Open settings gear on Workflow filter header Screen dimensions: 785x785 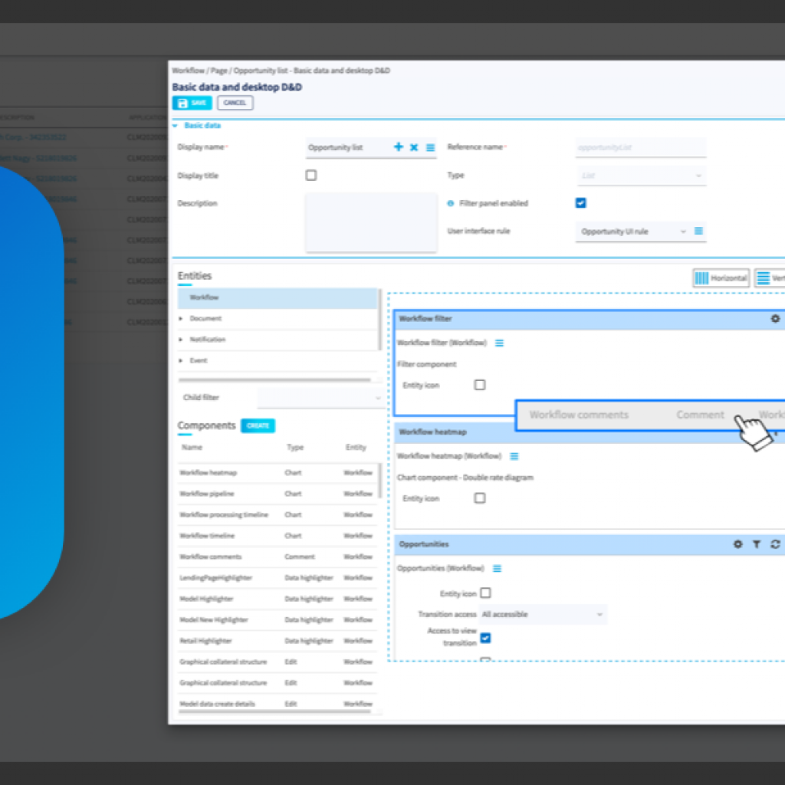pyautogui.click(x=775, y=318)
